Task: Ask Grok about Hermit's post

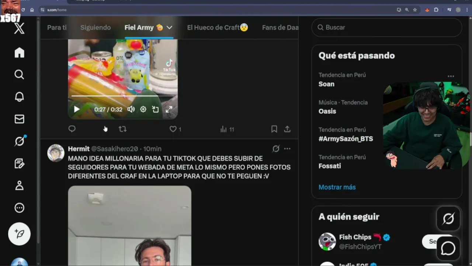Action: pos(276,149)
